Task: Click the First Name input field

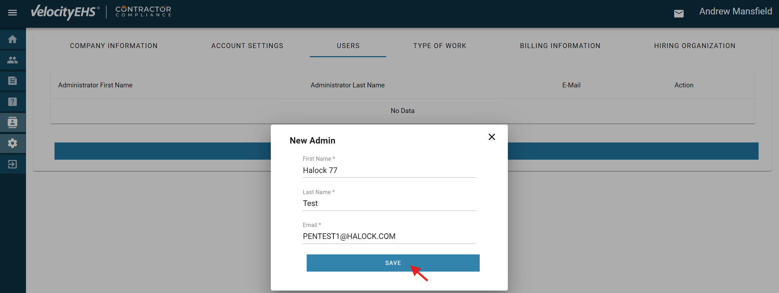Action: (389, 171)
